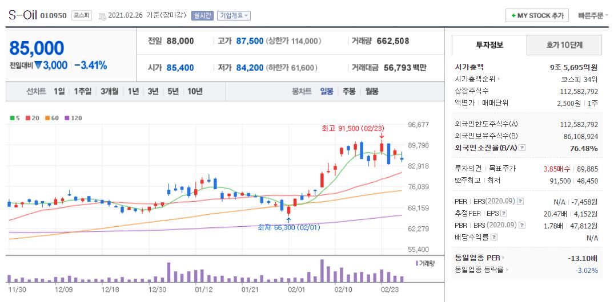Click the help icon beside 추정PER EPS
This screenshot has height=302, width=614.
pyautogui.click(x=504, y=213)
